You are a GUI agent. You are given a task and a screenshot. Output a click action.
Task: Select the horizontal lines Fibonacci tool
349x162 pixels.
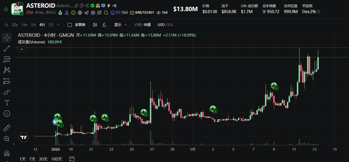click(x=7, y=59)
